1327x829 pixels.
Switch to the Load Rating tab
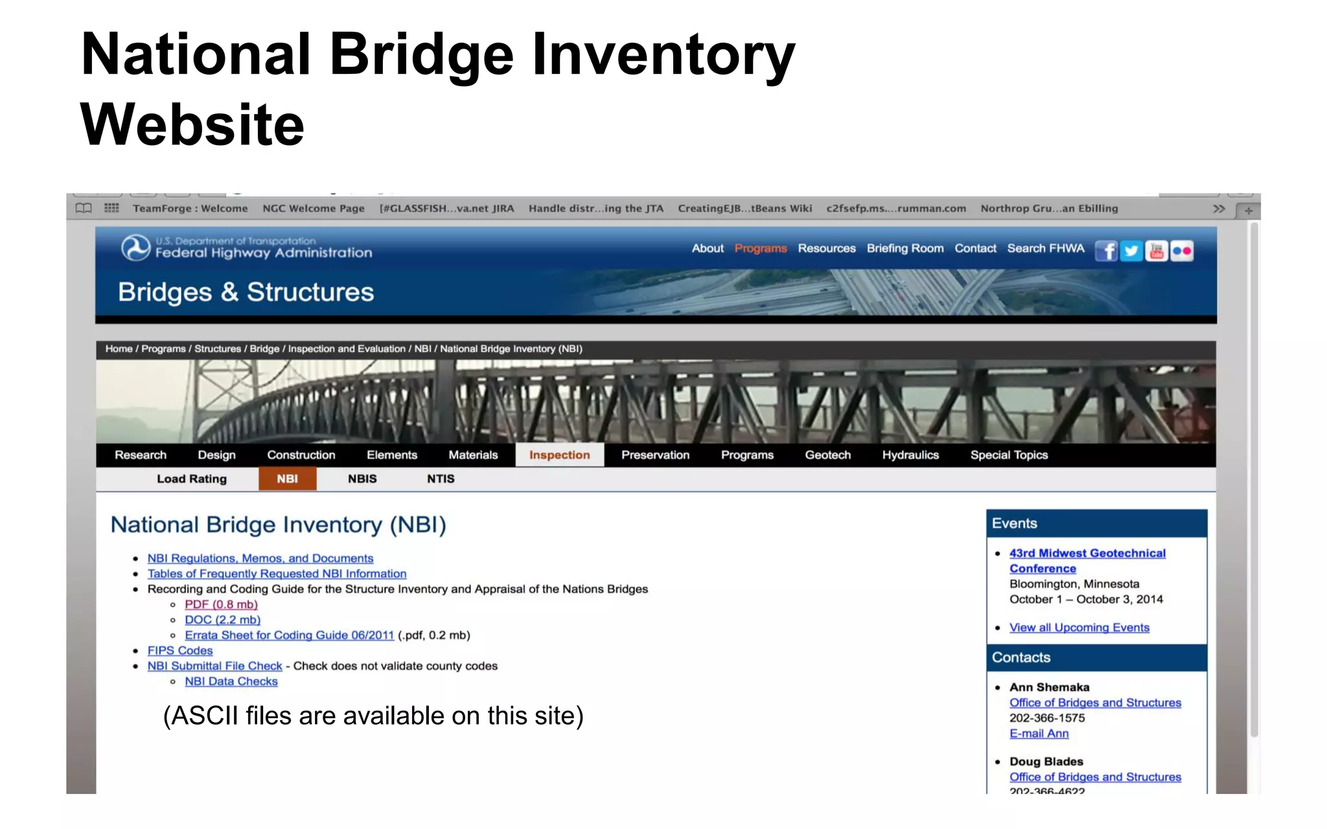[192, 479]
